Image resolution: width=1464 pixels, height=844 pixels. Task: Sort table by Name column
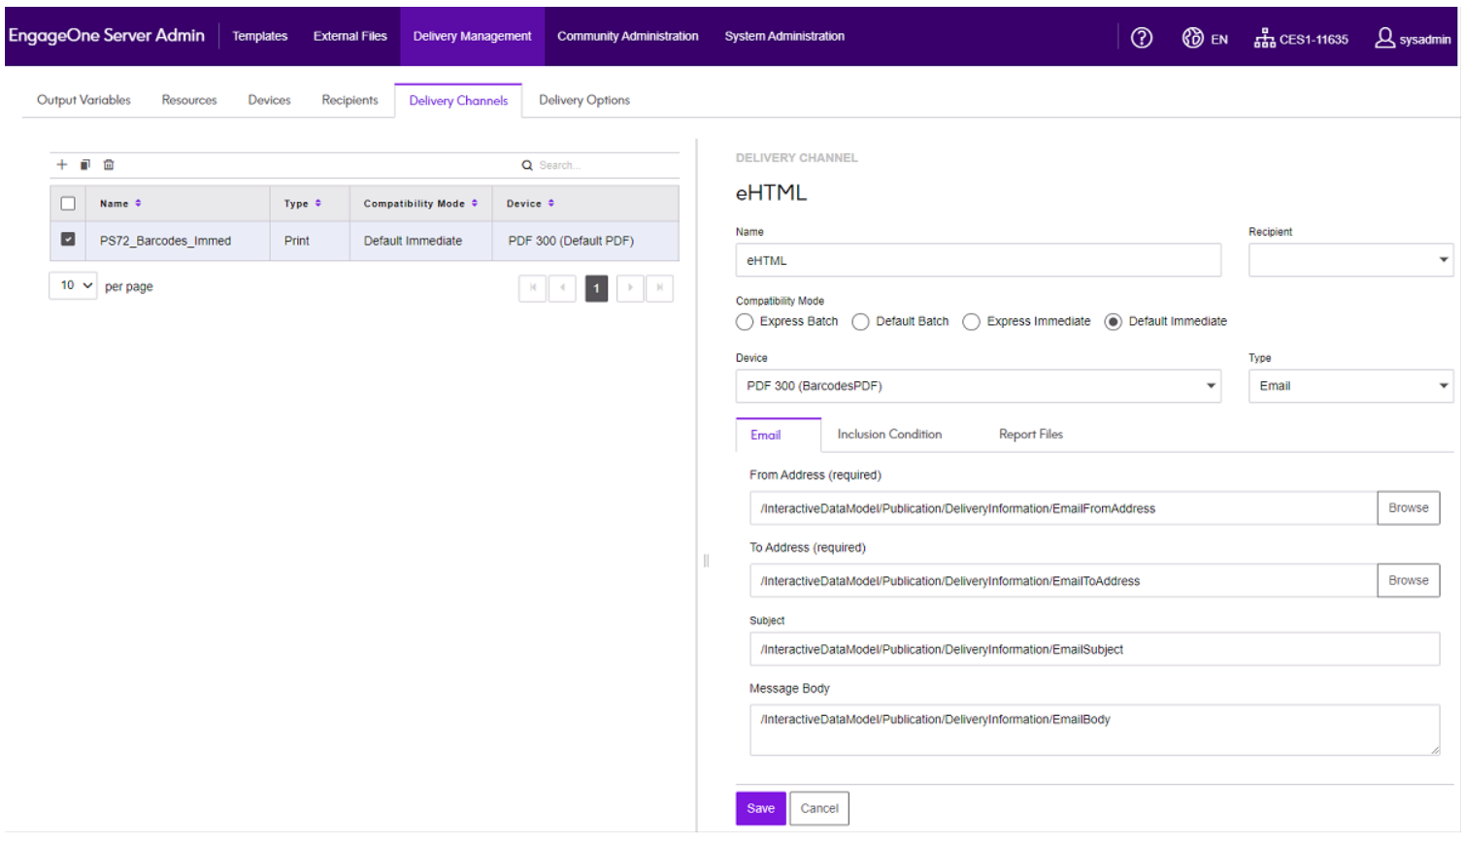point(138,204)
